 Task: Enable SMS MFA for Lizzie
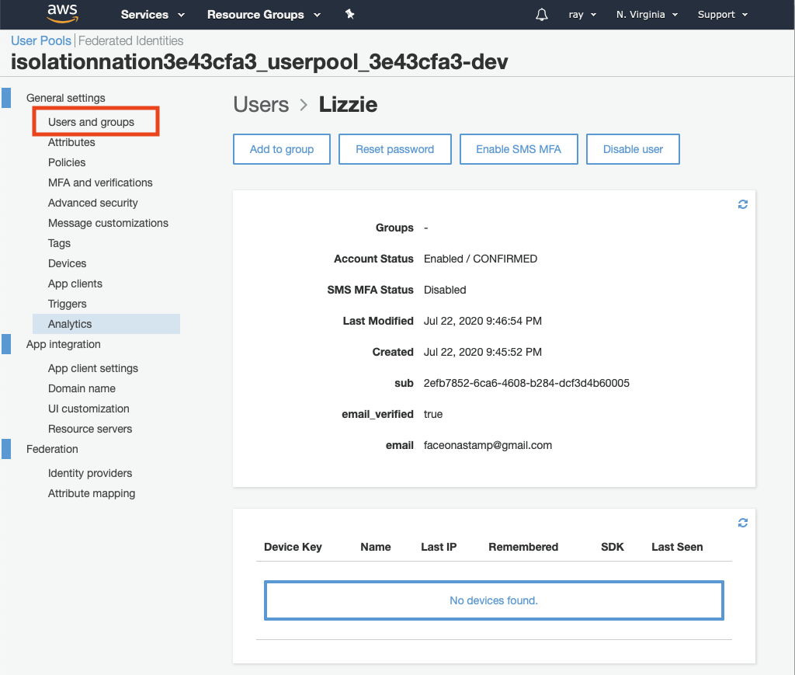(518, 149)
